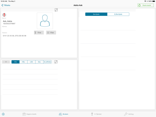The image size is (156, 117).
Task: Click the Visa list button
Action: [51, 32]
